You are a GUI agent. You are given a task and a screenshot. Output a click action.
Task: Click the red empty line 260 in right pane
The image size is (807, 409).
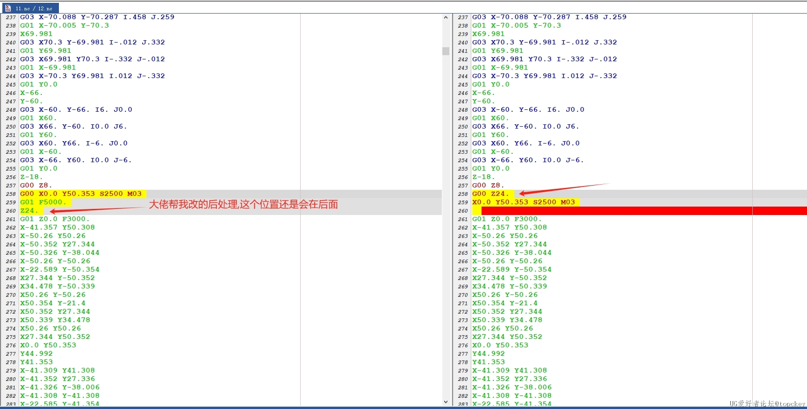[639, 211]
